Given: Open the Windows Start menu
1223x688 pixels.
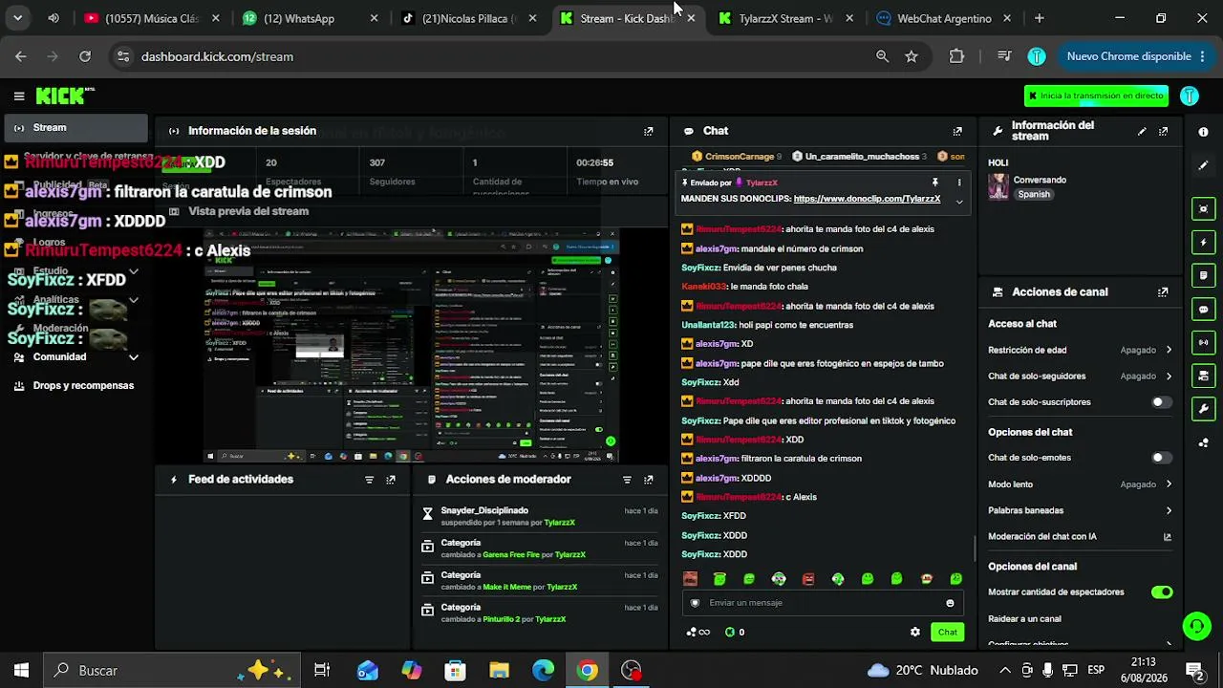Looking at the screenshot, I should tap(21, 671).
